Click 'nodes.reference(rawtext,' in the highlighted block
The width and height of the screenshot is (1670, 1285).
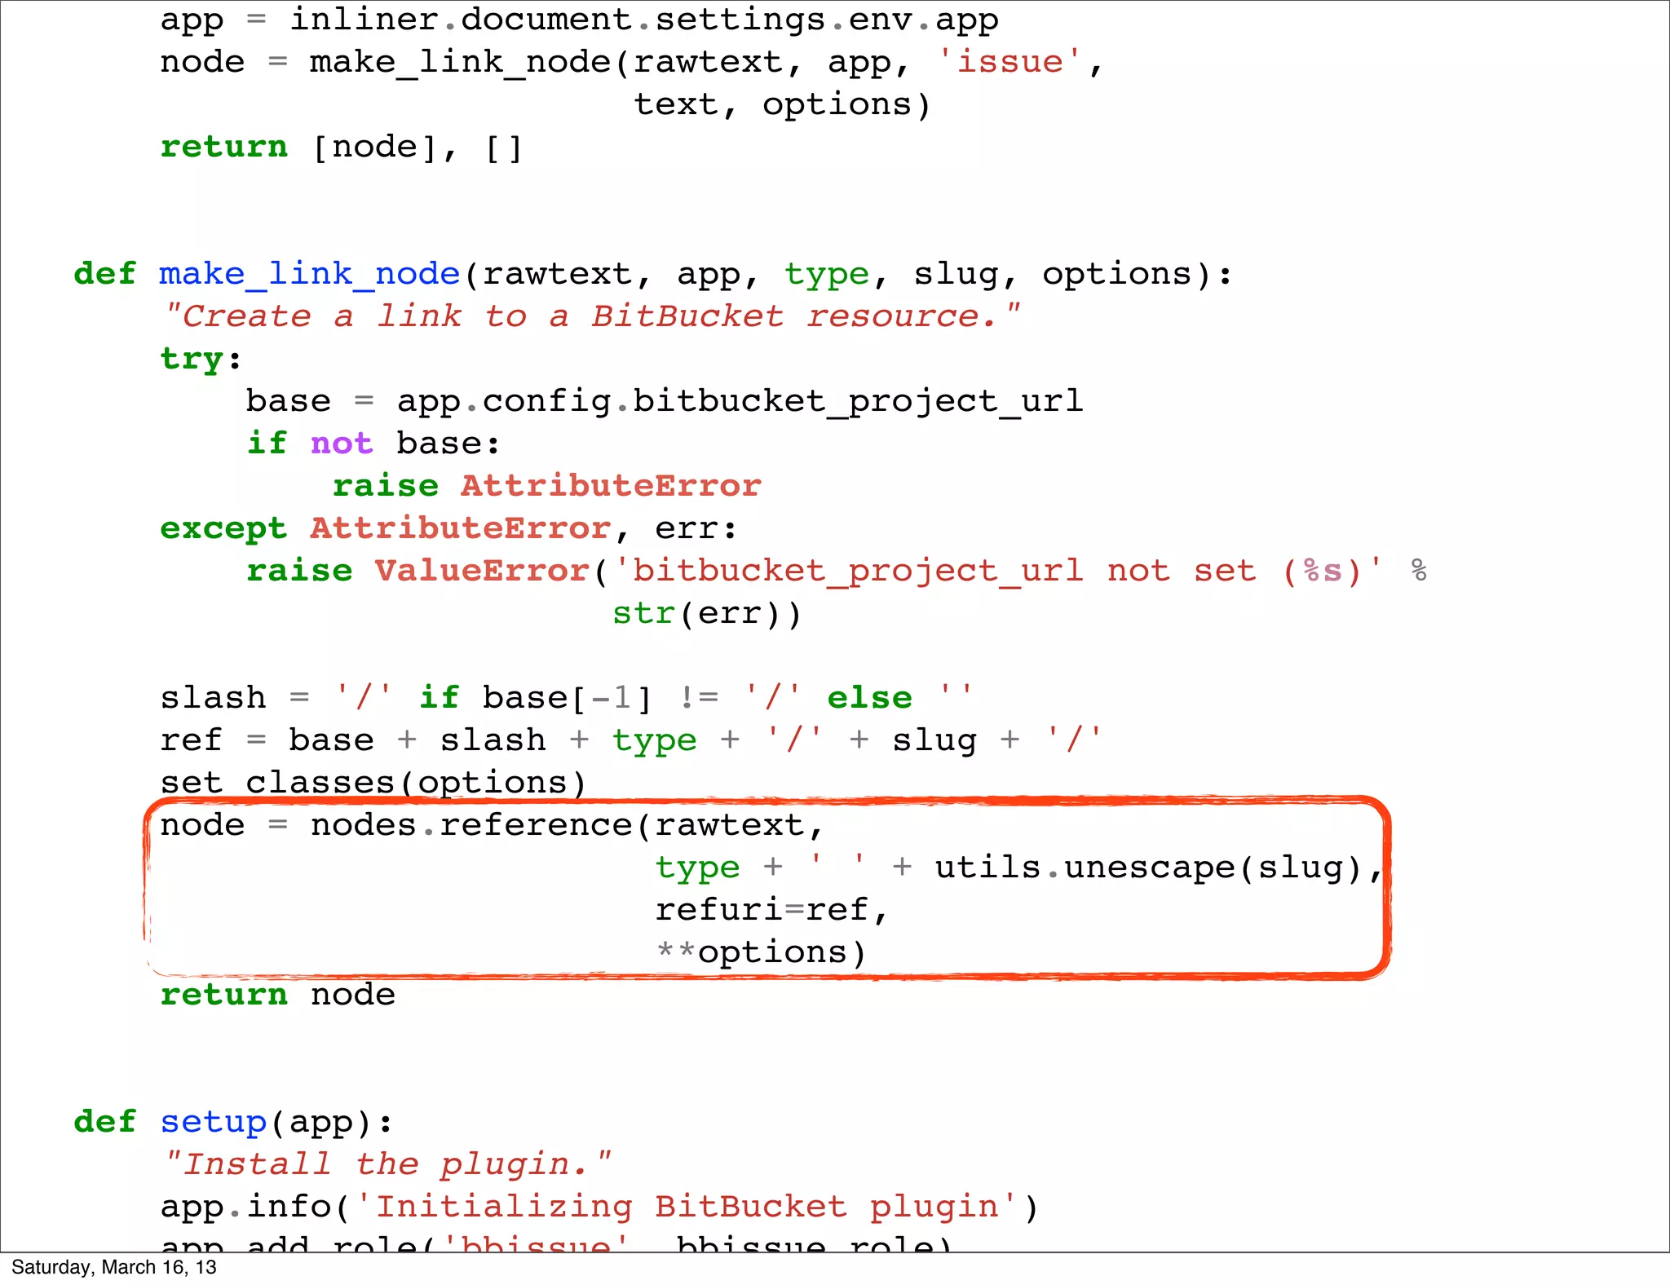click(x=568, y=826)
